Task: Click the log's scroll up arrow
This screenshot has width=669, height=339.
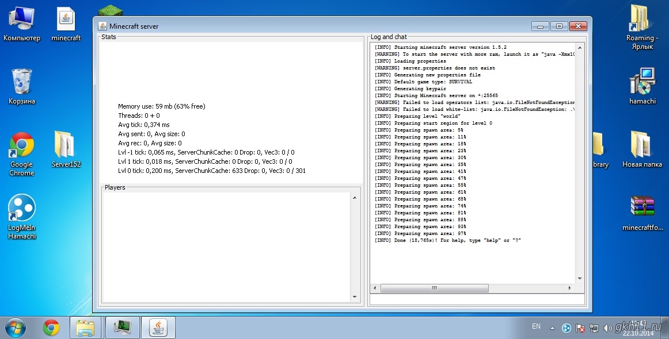Action: [x=580, y=47]
